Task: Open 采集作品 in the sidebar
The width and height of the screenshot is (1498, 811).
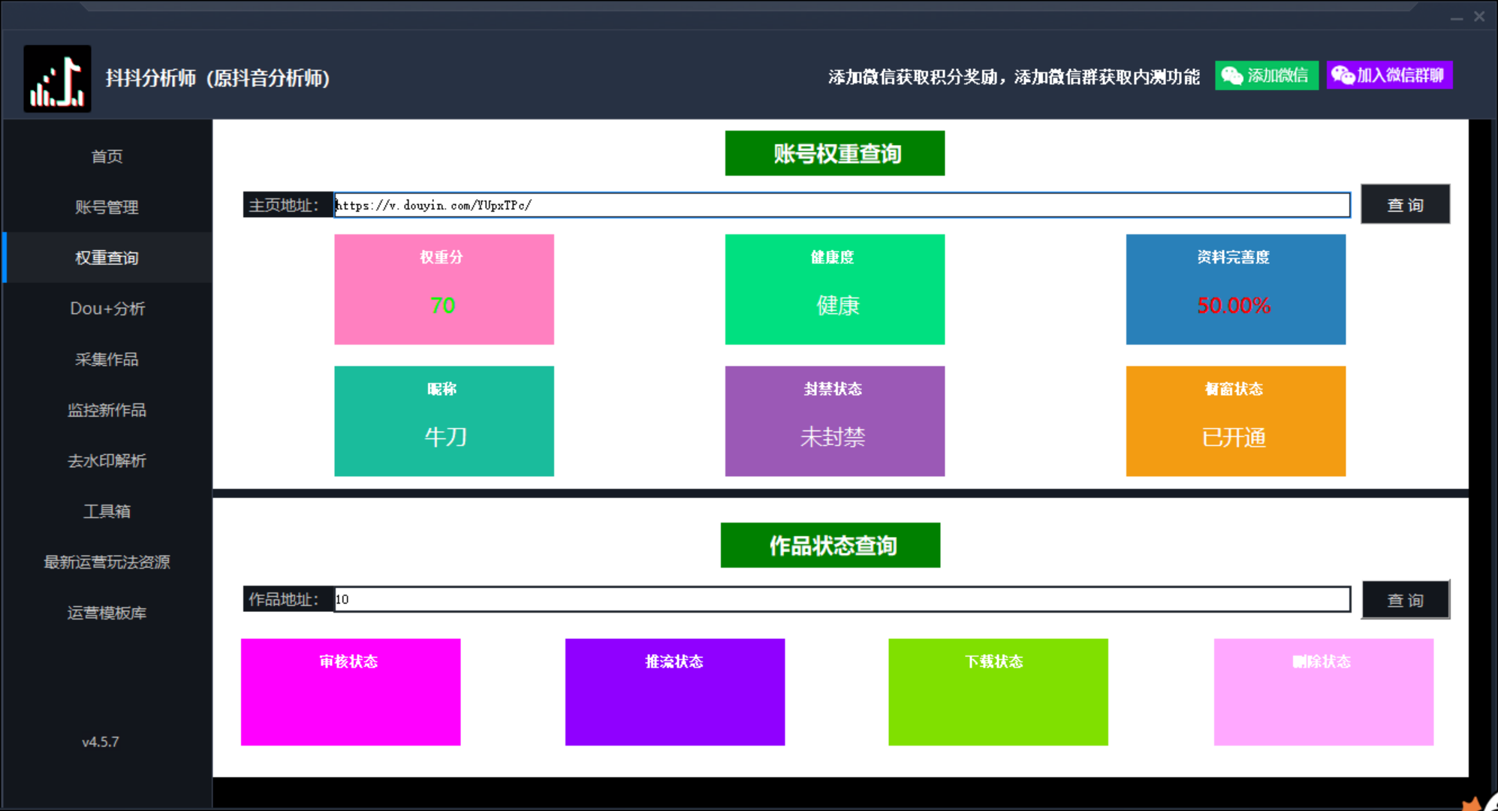Action: [x=107, y=359]
